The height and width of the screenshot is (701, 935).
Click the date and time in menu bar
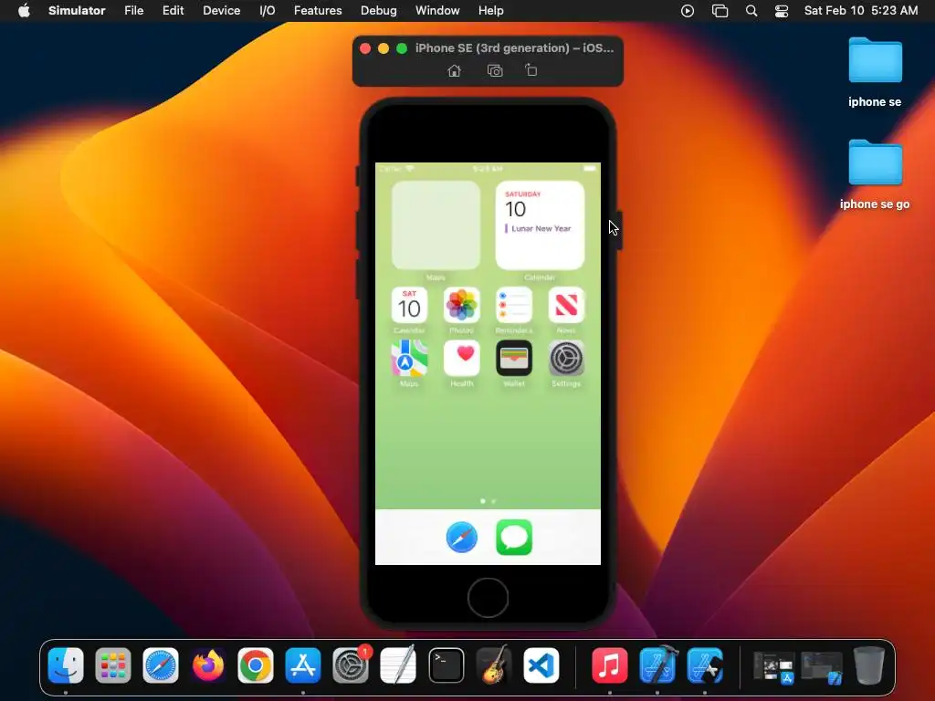[860, 11]
